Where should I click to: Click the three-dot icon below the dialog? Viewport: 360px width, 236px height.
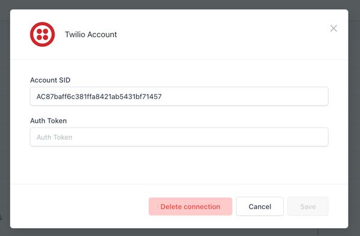318,232
